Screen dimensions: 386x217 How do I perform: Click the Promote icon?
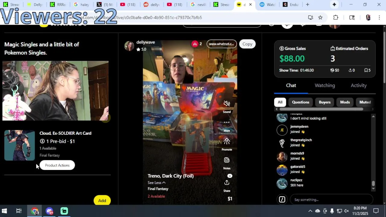[227, 141]
